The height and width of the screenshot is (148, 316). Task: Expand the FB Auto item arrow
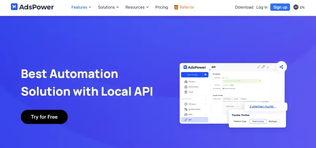click(x=206, y=104)
